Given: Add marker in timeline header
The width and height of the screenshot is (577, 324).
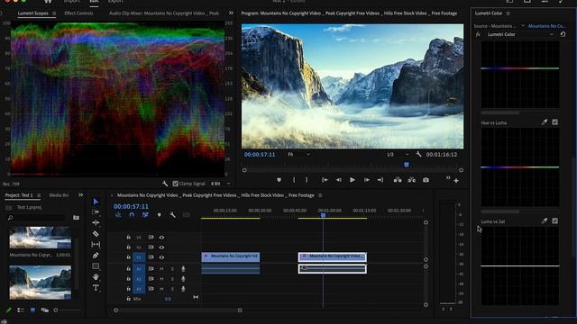Looking at the screenshot, I should [x=159, y=215].
